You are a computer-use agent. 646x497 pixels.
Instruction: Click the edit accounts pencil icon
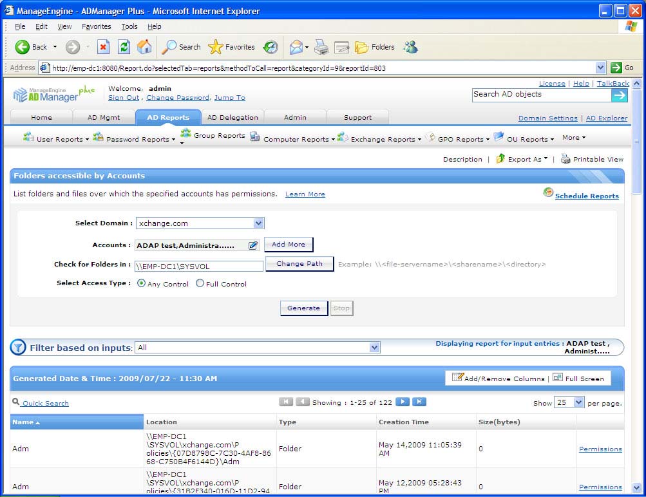(x=253, y=245)
